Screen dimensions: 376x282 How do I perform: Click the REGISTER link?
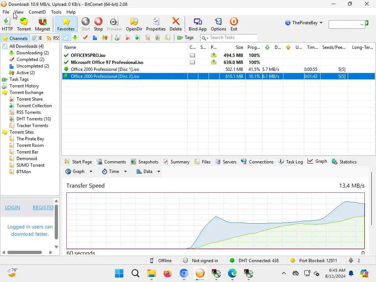coord(43,208)
